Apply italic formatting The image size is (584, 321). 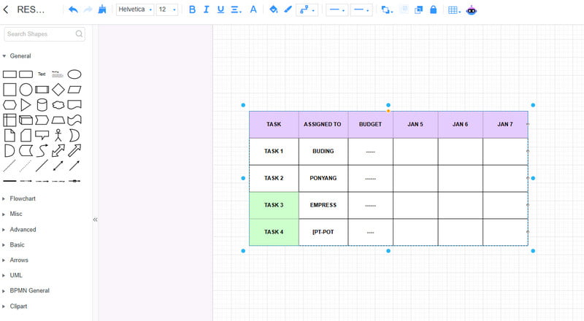coord(207,9)
